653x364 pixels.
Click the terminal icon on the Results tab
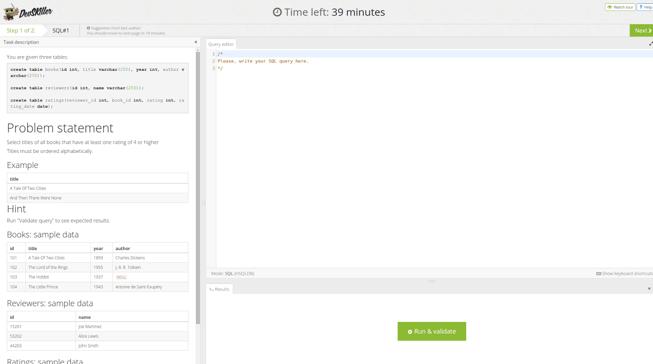(x=212, y=289)
